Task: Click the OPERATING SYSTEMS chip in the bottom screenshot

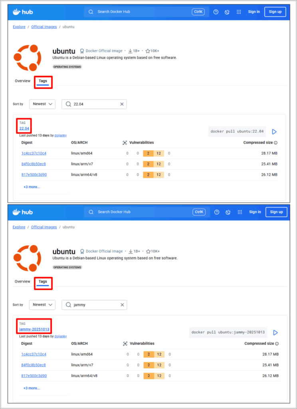Action: pyautogui.click(x=67, y=267)
